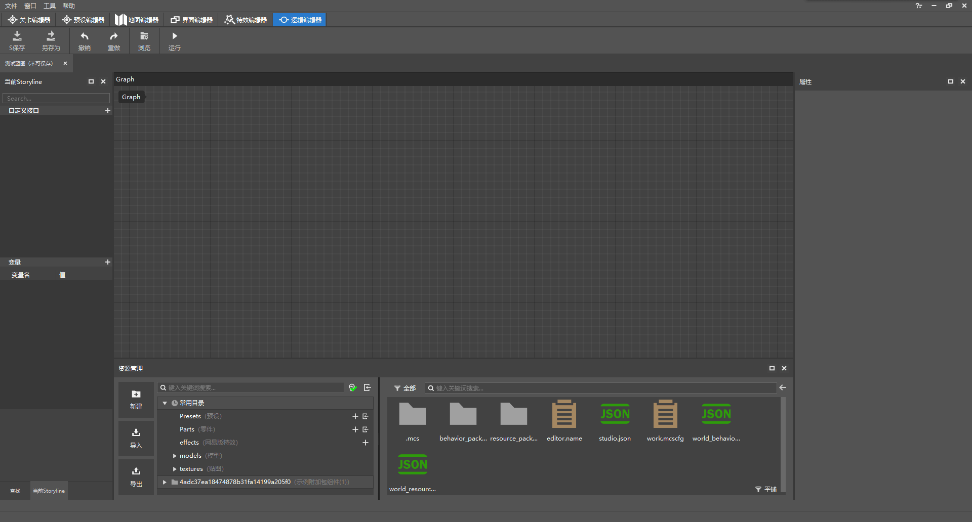
Task: Expand the textures folder tree item
Action: (x=175, y=469)
